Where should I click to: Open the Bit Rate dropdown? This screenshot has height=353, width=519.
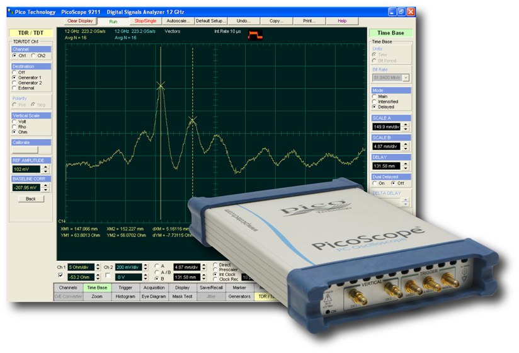click(x=406, y=78)
